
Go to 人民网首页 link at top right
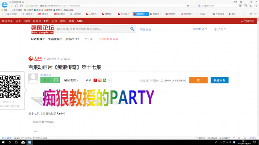pyautogui.click(x=247, y=21)
